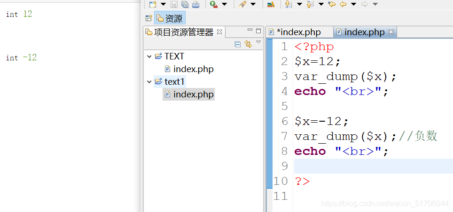Click the Run External Tools icon
The height and width of the screenshot is (212, 453).
point(214,4)
